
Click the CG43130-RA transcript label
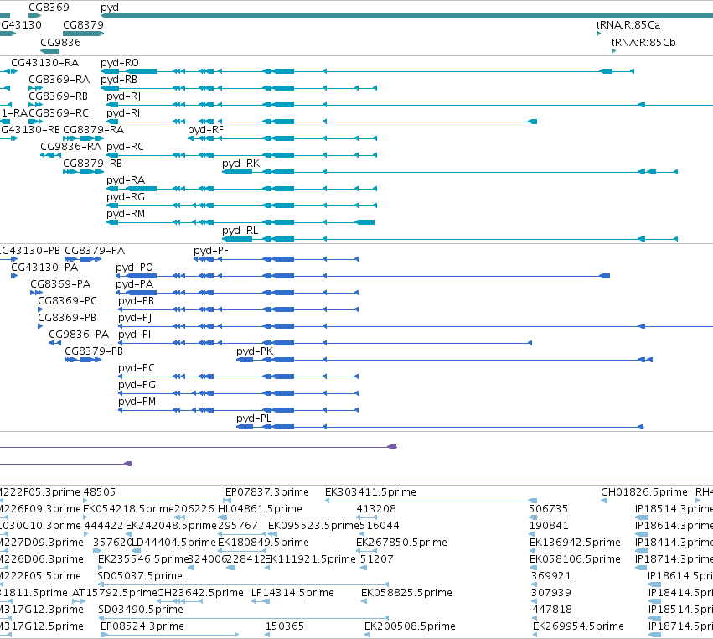coord(44,62)
